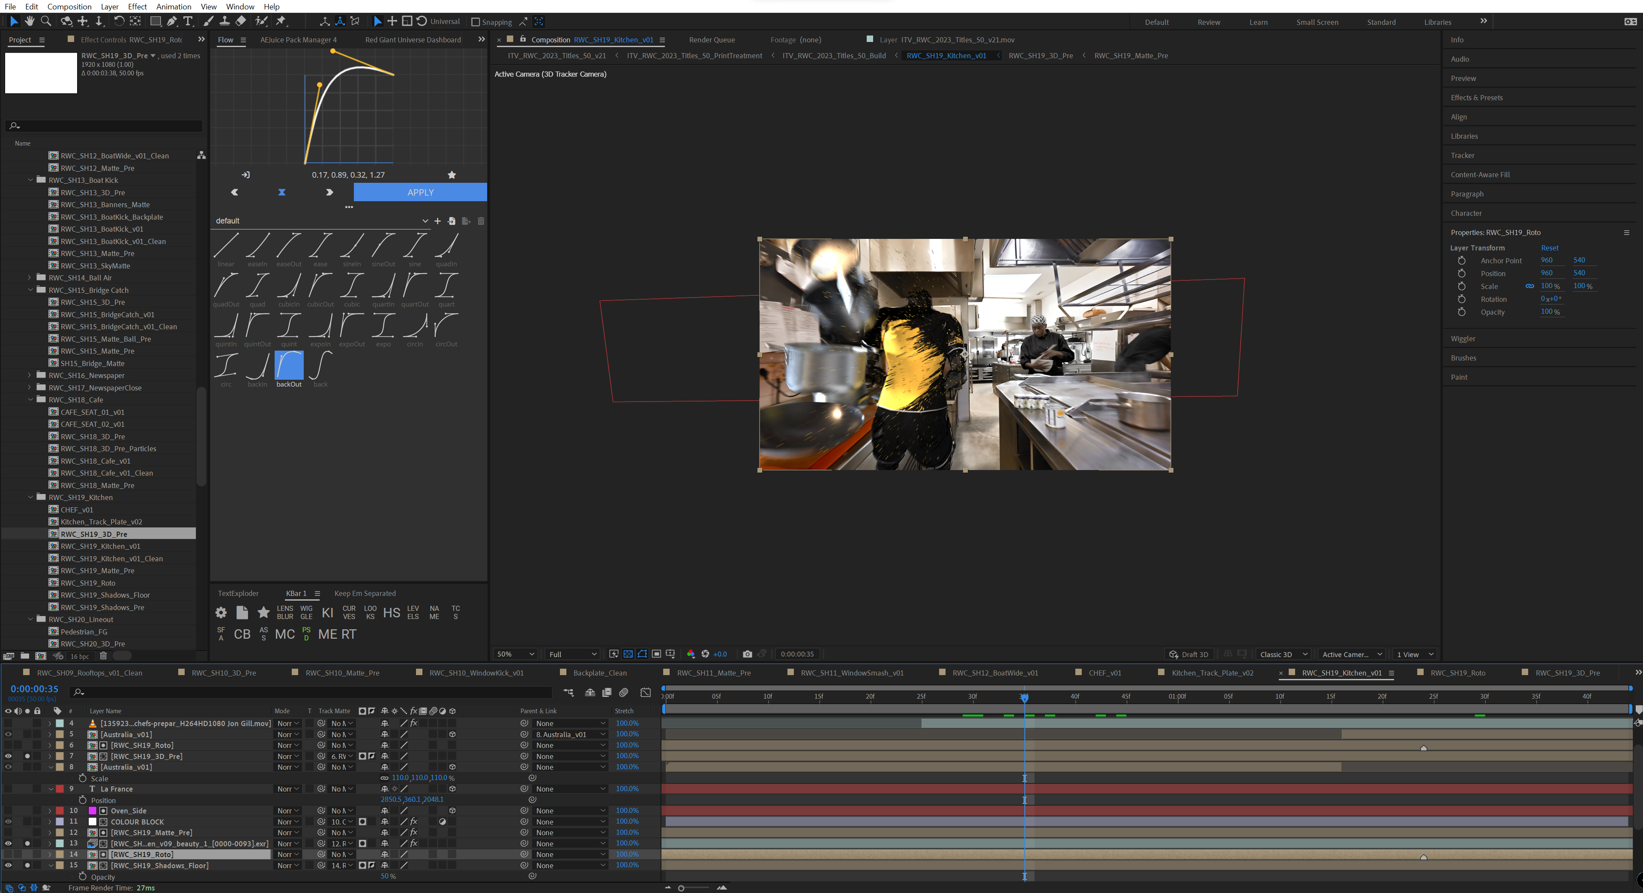The image size is (1643, 893).
Task: Click the take snapshot camera icon
Action: (748, 654)
